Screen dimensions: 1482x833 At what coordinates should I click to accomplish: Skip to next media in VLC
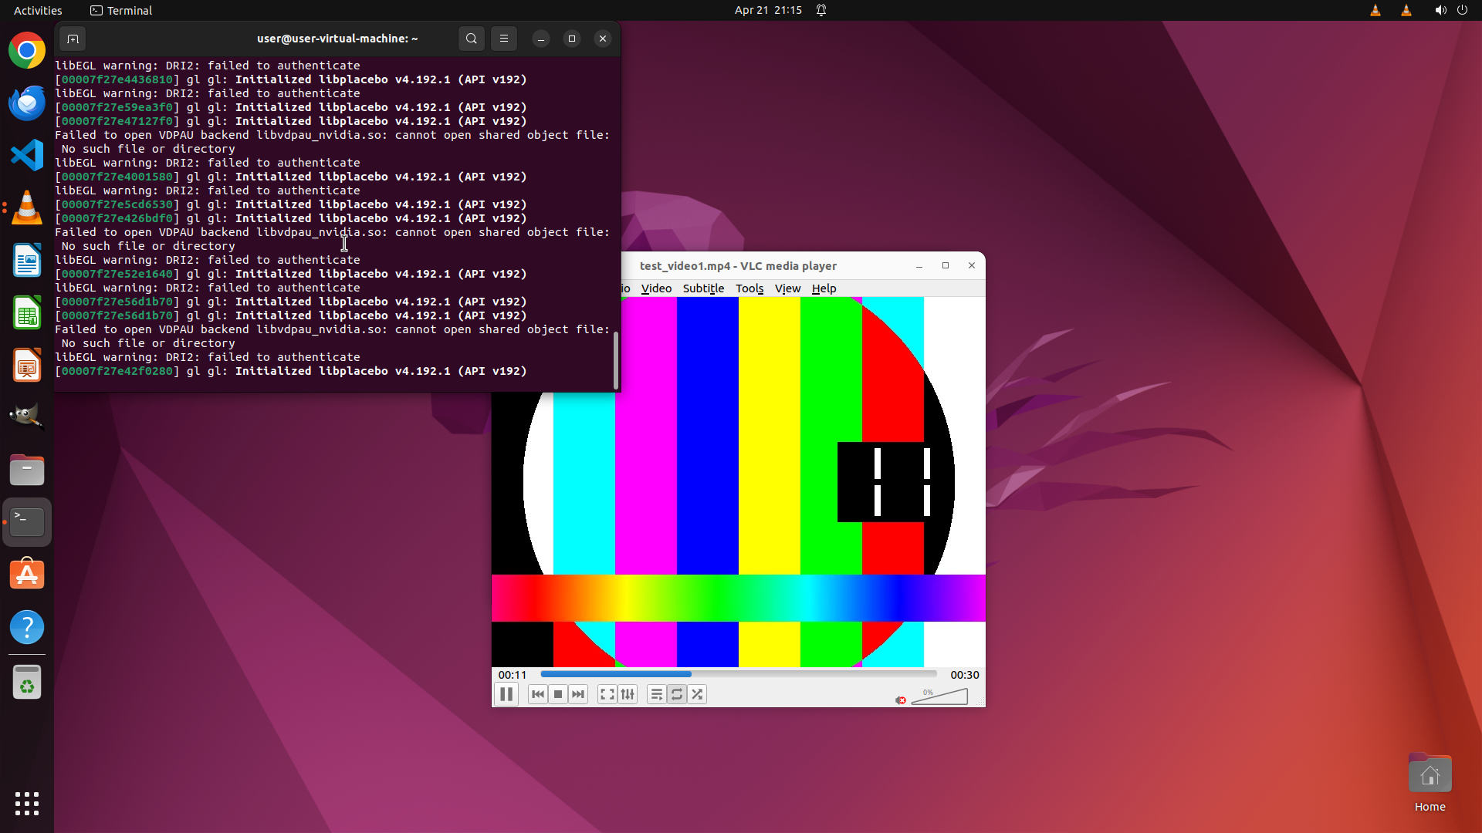tap(578, 694)
